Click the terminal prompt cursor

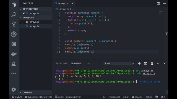click(x=136, y=82)
